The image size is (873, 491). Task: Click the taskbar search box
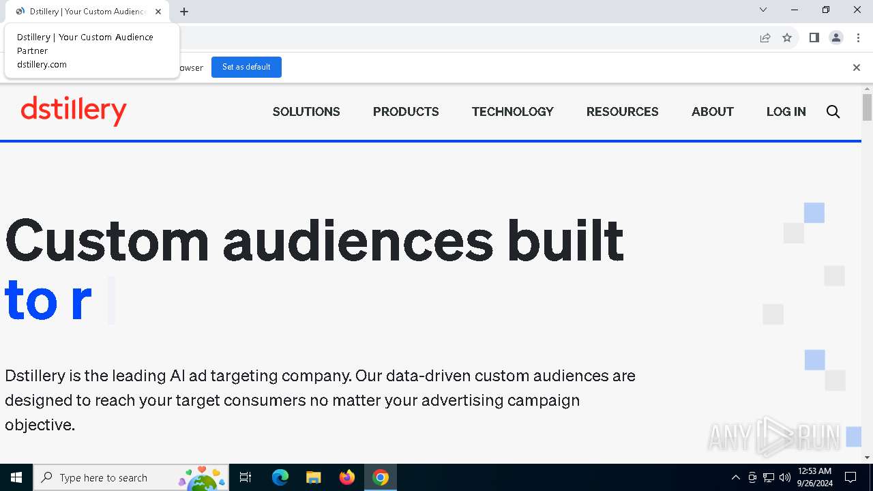[x=131, y=477]
